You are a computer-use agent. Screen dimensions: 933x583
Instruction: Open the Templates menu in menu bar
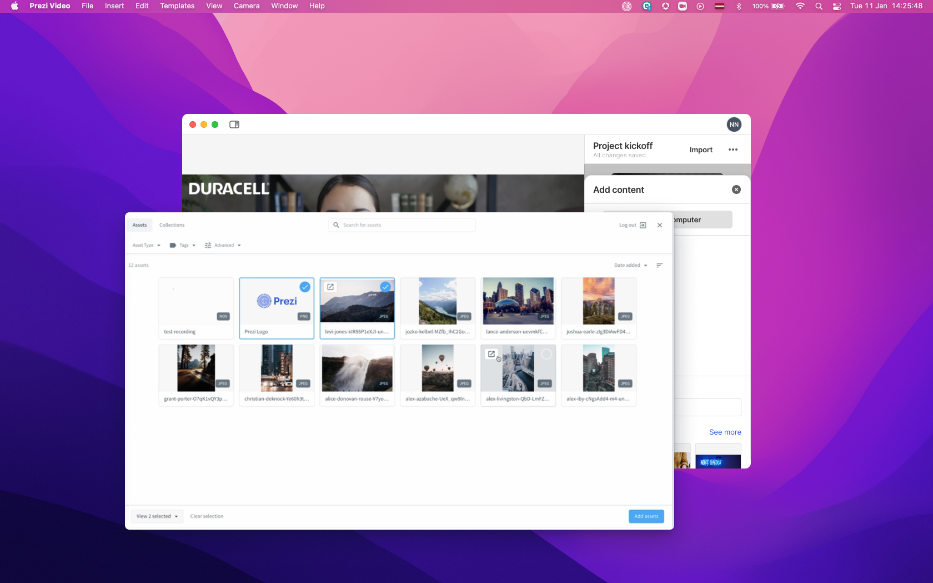[177, 6]
